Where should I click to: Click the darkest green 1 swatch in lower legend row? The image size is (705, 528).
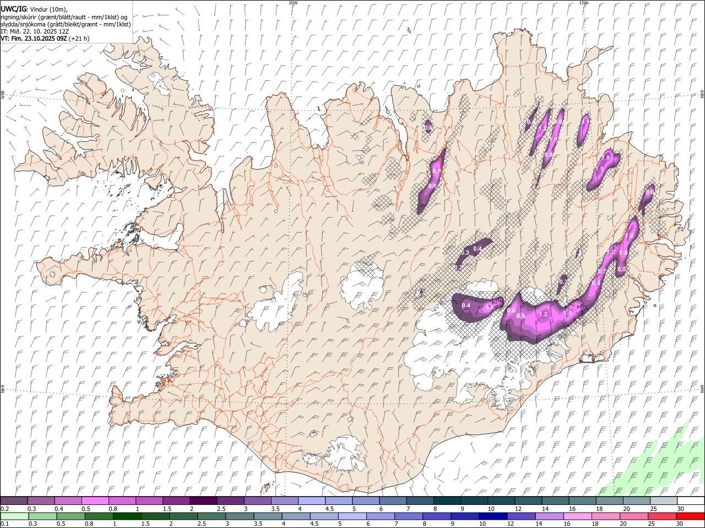tap(127, 516)
